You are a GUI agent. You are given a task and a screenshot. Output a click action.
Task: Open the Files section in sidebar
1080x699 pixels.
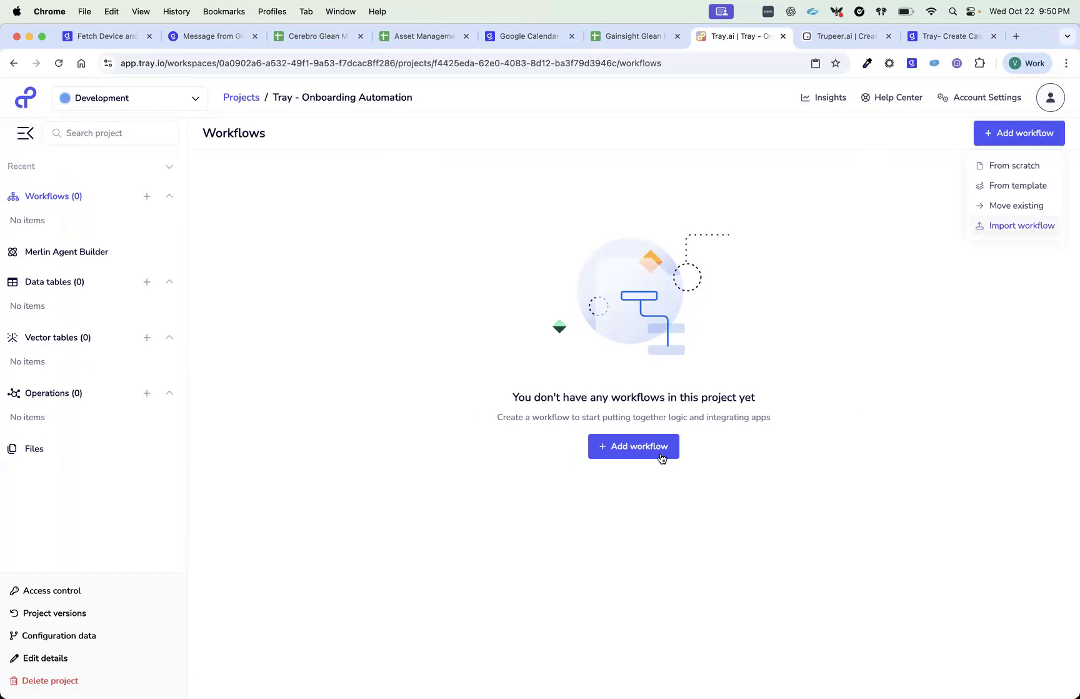click(33, 448)
